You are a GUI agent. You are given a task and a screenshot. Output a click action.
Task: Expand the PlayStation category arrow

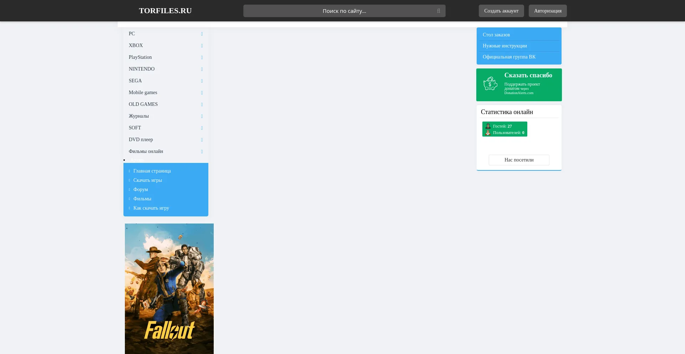pos(202,57)
